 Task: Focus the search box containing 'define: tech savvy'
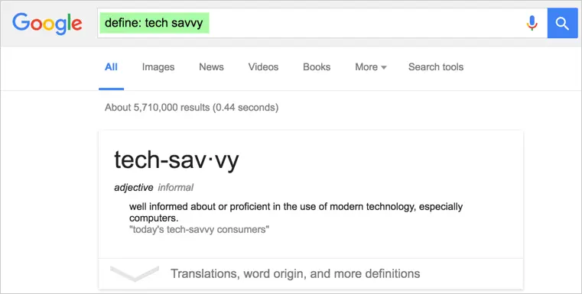322,23
